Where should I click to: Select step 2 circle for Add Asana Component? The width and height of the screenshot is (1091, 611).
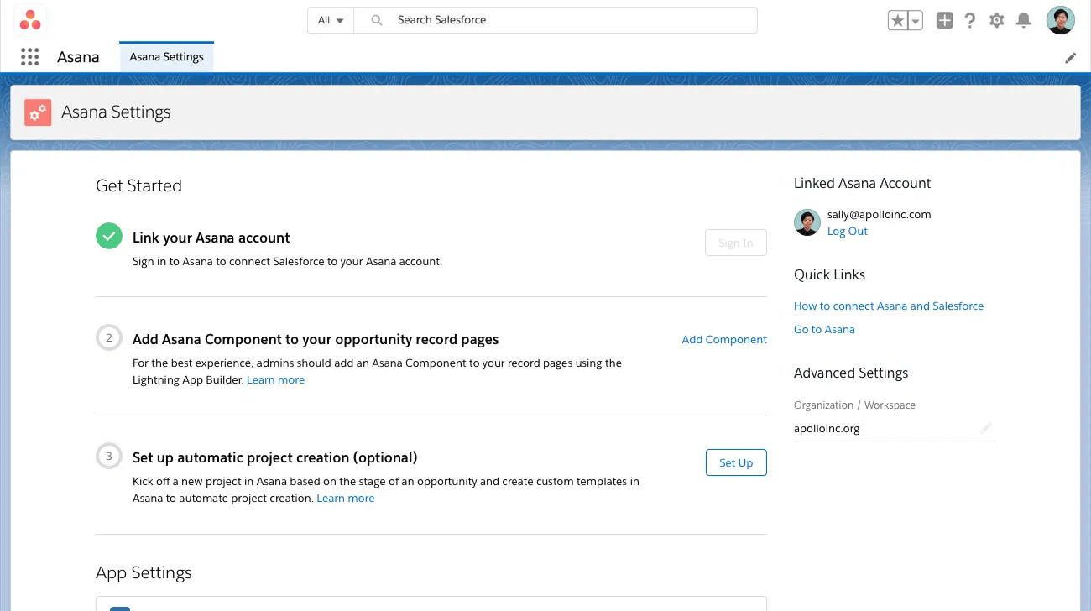pos(108,337)
